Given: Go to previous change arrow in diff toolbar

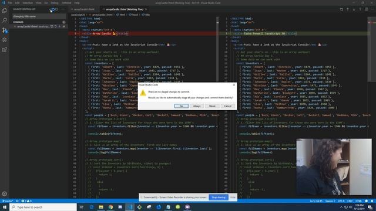Looking at the screenshot, I should (348, 9).
